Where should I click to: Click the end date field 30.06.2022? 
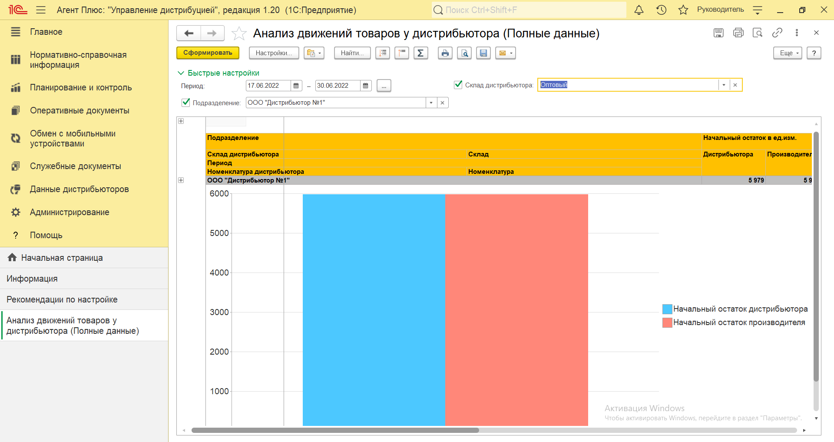338,86
